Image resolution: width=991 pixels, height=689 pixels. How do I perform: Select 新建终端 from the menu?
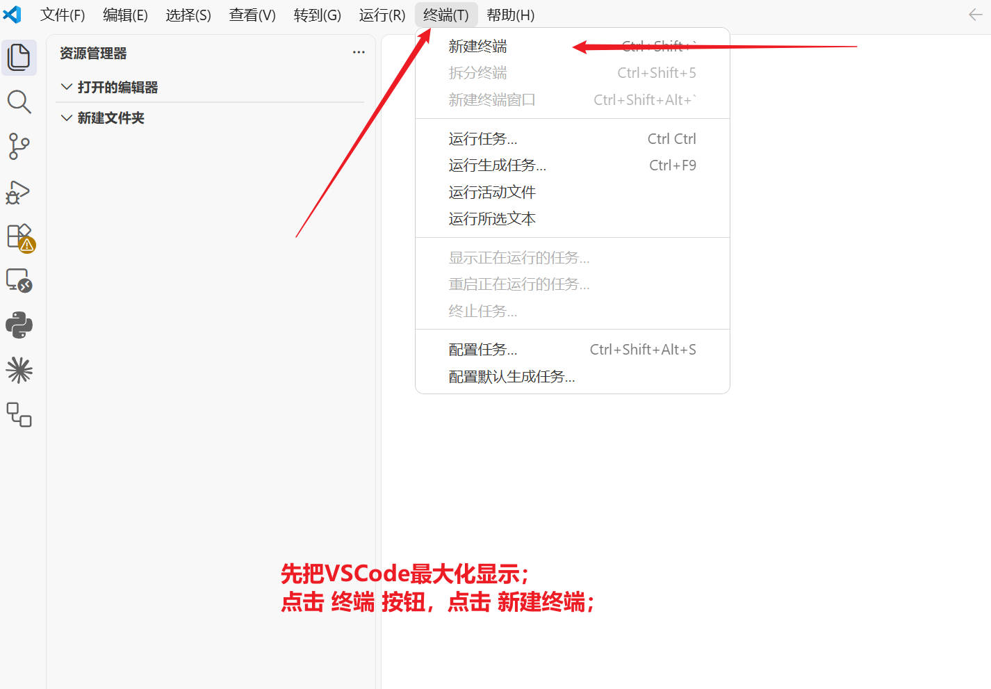coord(573,47)
